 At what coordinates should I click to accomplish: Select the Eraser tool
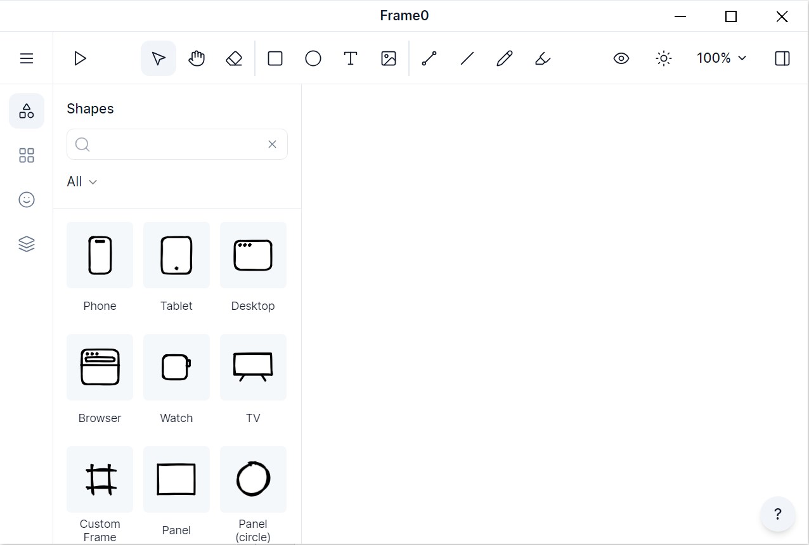234,58
